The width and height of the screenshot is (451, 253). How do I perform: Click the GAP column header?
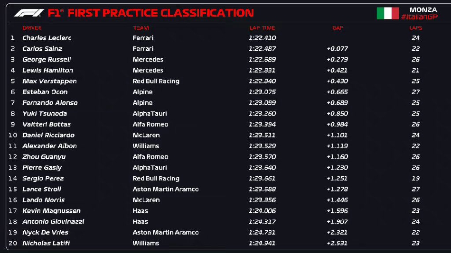coord(338,28)
